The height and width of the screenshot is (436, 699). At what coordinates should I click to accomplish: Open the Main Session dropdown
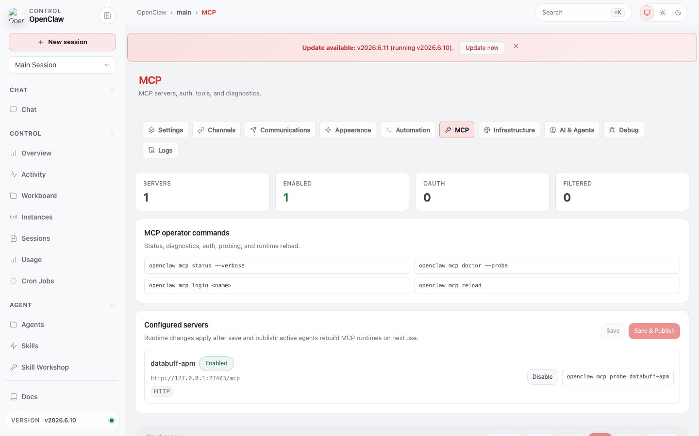[62, 65]
